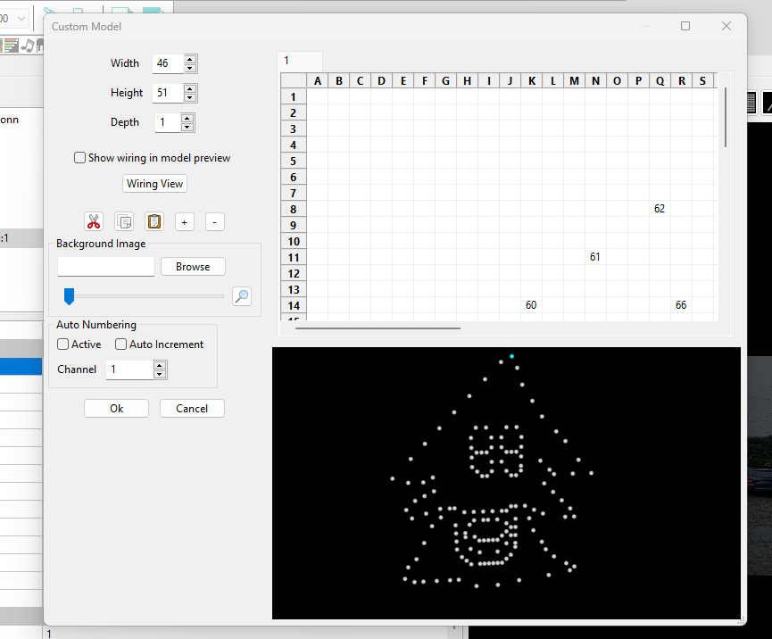772x639 pixels.
Task: Click the Cut scissors icon
Action: 94,222
